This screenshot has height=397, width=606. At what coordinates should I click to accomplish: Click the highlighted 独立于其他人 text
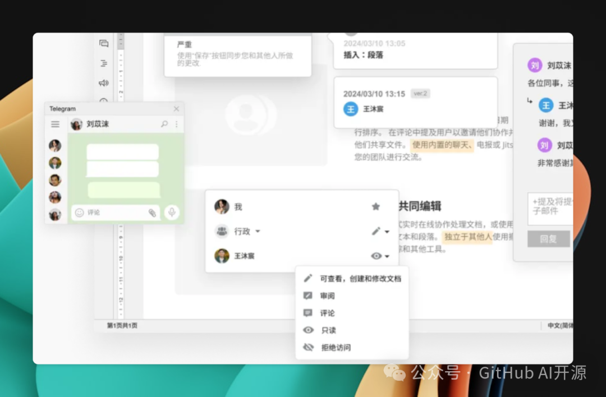tap(467, 237)
